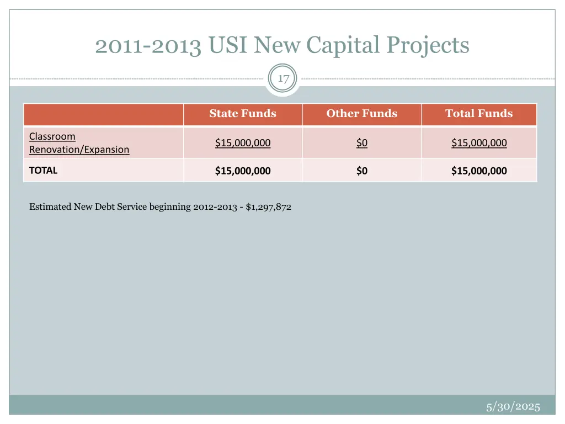Select the Total Funds column header

(x=479, y=114)
